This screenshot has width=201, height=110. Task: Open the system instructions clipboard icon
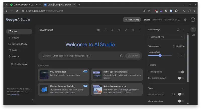pos(98,30)
